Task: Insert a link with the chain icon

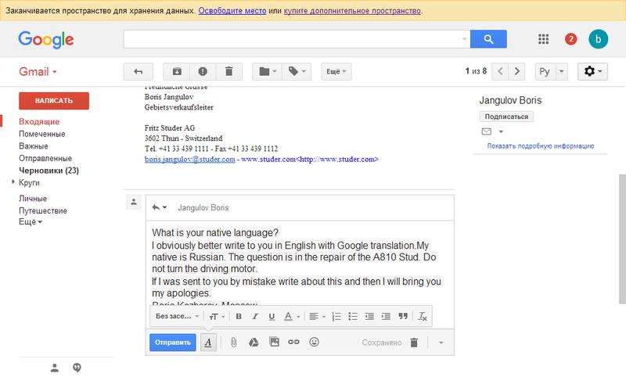Action: pyautogui.click(x=294, y=342)
